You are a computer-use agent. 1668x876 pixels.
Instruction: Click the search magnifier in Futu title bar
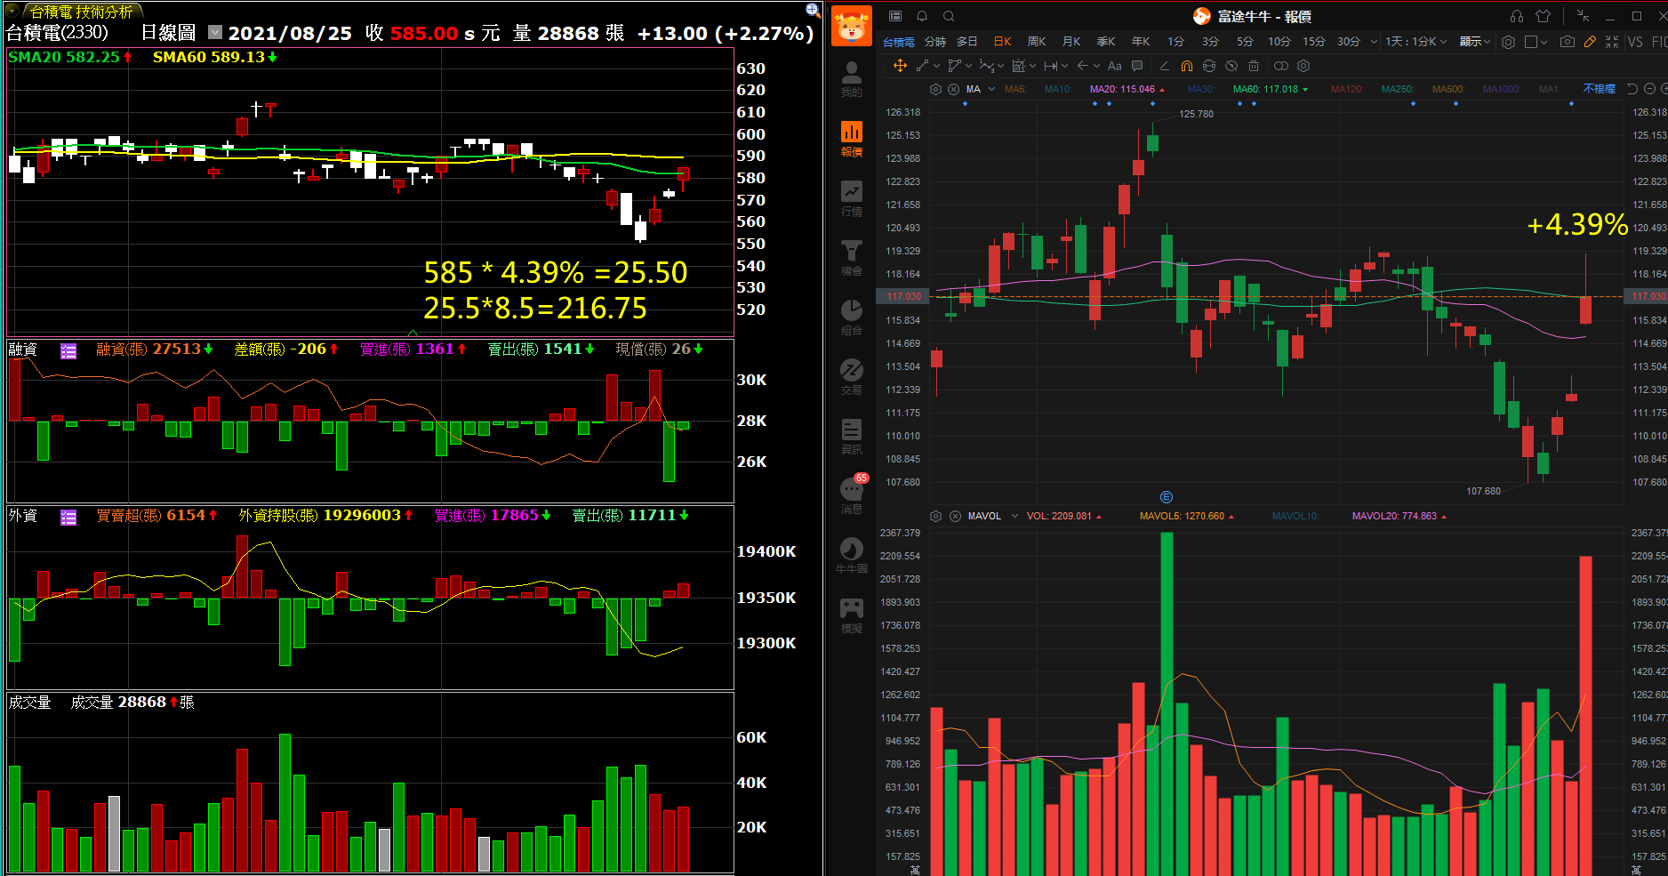tap(949, 16)
